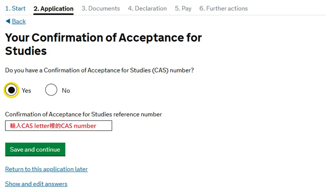
Task: Switch to the 3. Documents step
Action: tap(101, 8)
